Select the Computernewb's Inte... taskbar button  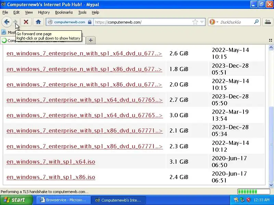(x=119, y=200)
